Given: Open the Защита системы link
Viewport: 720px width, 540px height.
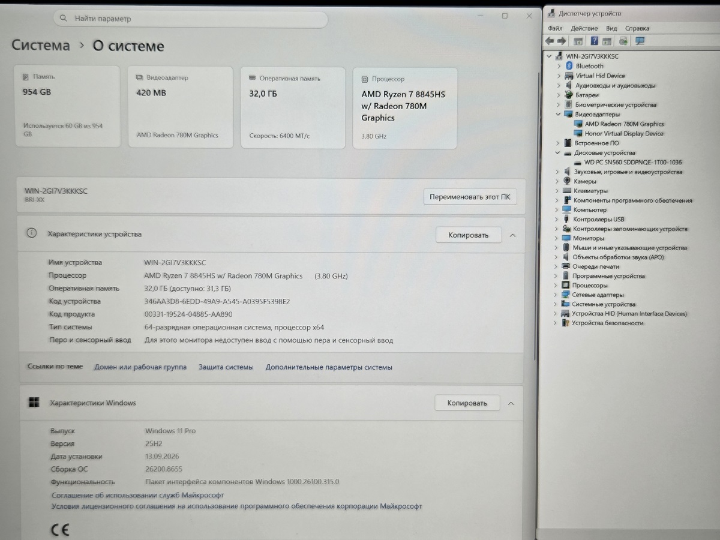Looking at the screenshot, I should [x=226, y=367].
